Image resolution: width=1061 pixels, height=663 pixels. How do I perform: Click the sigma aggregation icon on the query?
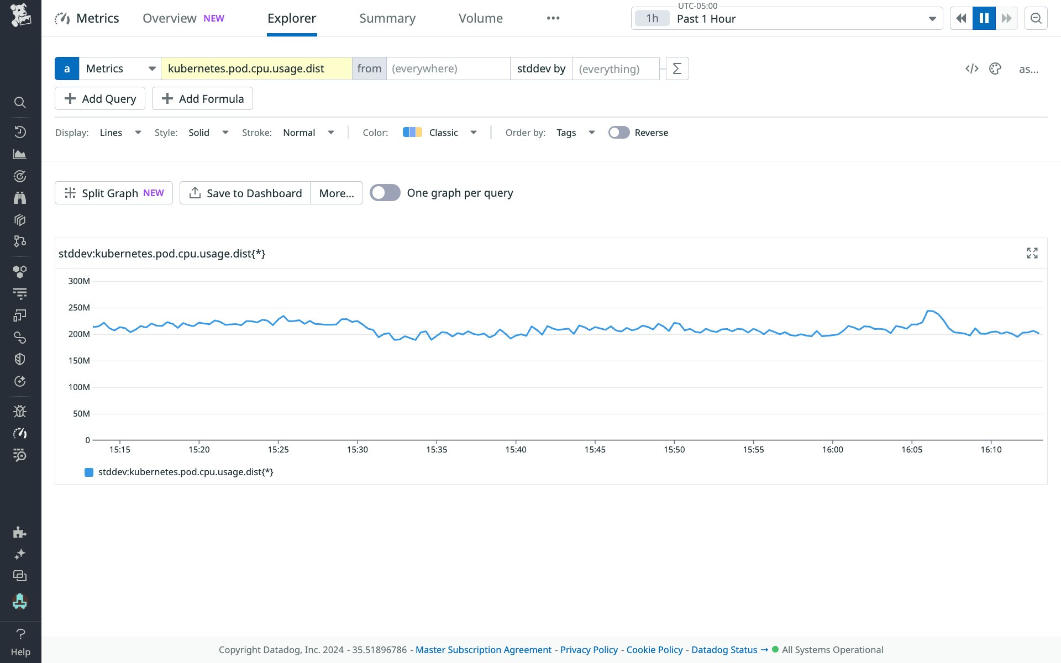pos(677,69)
